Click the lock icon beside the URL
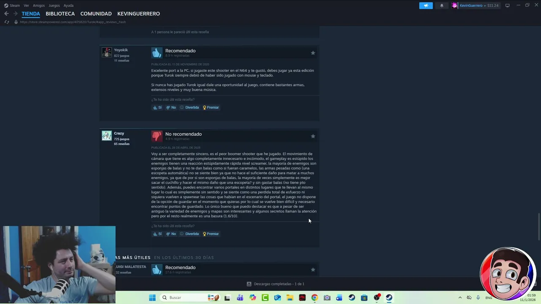541x304 pixels. (x=16, y=22)
